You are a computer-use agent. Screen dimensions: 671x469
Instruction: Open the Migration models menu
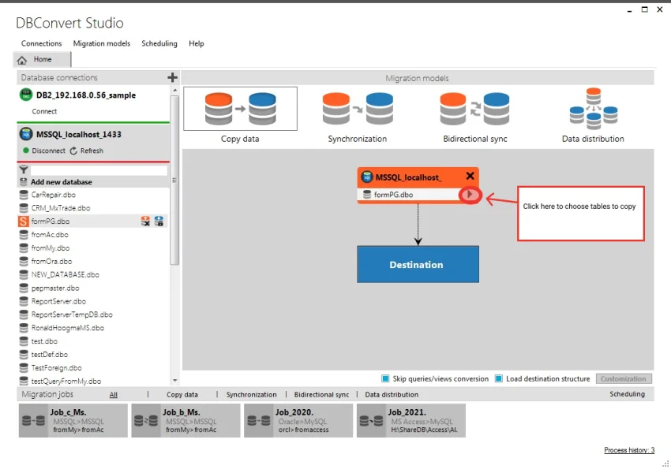[x=101, y=43]
